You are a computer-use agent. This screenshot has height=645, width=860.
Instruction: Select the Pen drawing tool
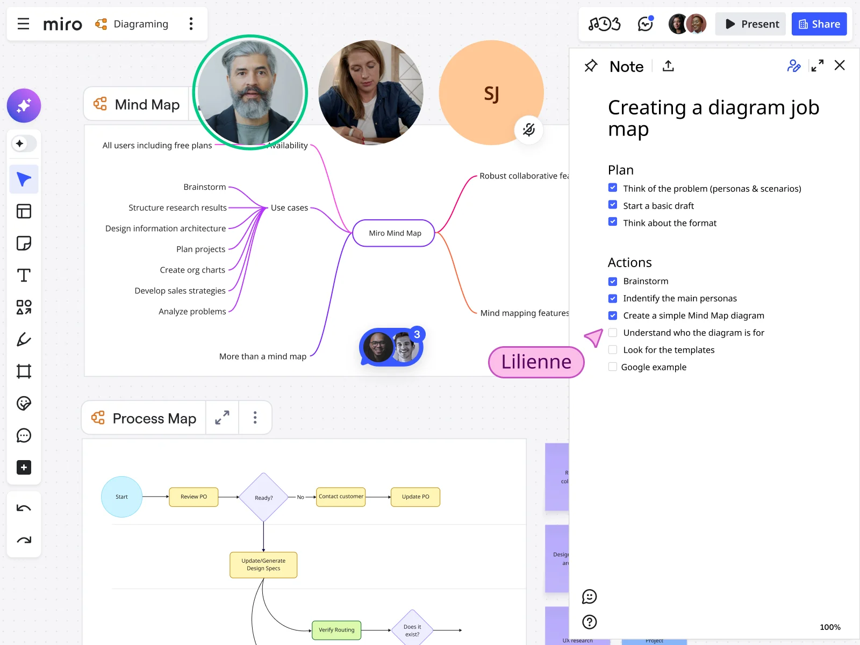pyautogui.click(x=24, y=339)
